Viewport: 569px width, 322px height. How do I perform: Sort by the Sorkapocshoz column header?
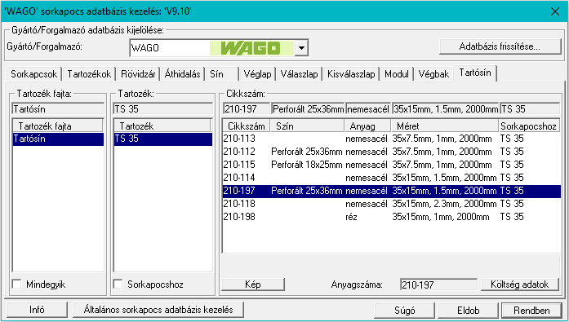pos(528,126)
